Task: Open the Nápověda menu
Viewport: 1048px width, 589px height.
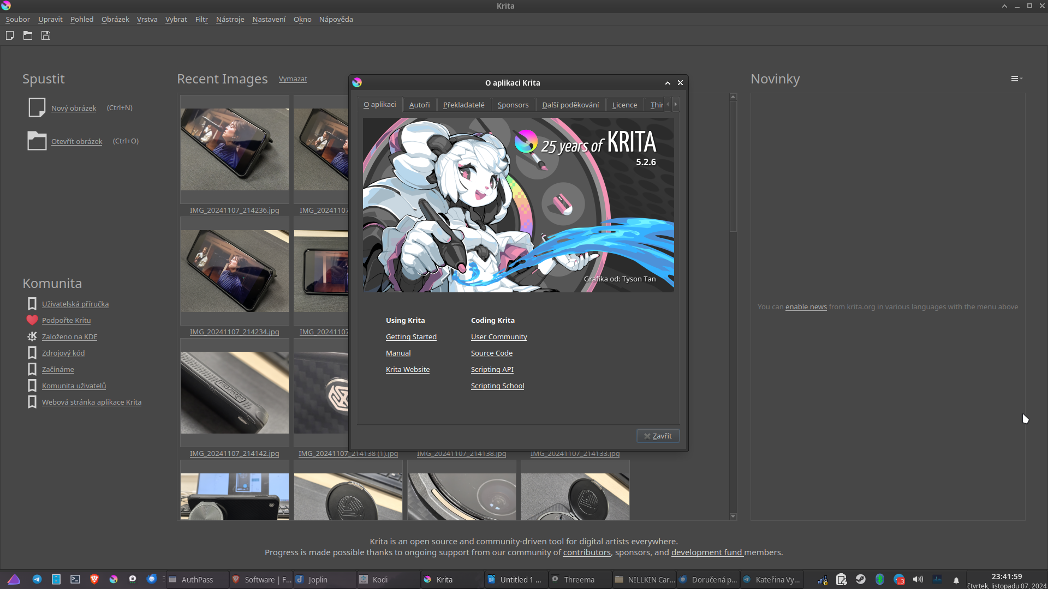Action: click(x=336, y=19)
